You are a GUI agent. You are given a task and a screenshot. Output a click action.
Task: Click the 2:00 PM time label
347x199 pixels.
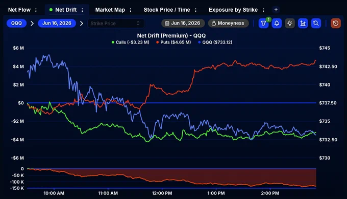click(270, 193)
